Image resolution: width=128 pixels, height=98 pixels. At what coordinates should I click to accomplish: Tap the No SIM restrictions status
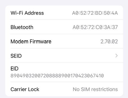95,89
